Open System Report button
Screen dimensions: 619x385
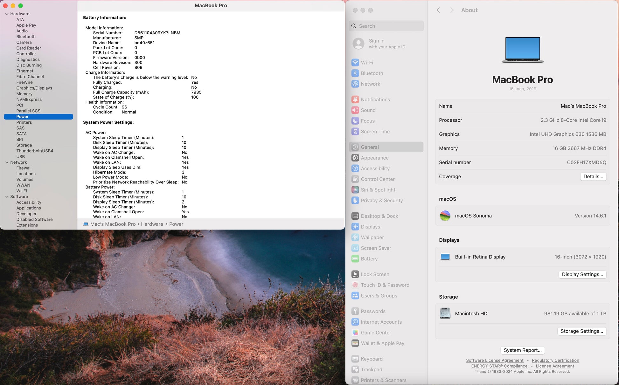(522, 350)
